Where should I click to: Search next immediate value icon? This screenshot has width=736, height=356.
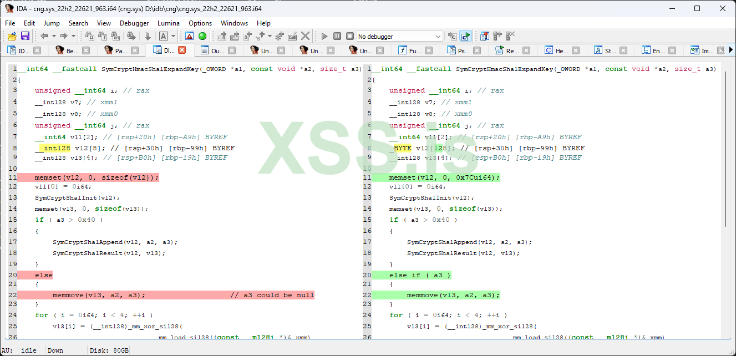pyautogui.click(x=115, y=35)
